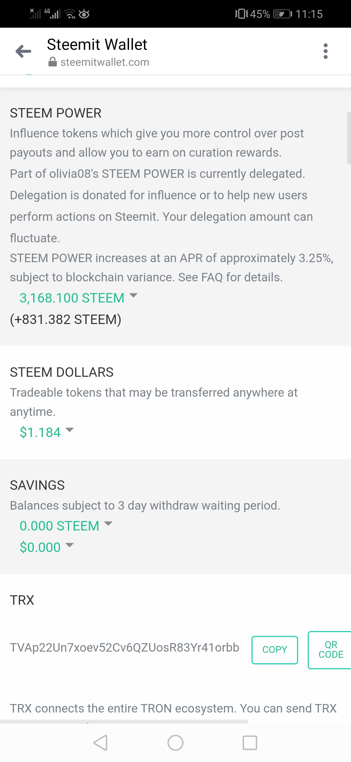351x762 pixels.
Task: Click the vertical scrollbar on the right edge
Action: coord(349,137)
